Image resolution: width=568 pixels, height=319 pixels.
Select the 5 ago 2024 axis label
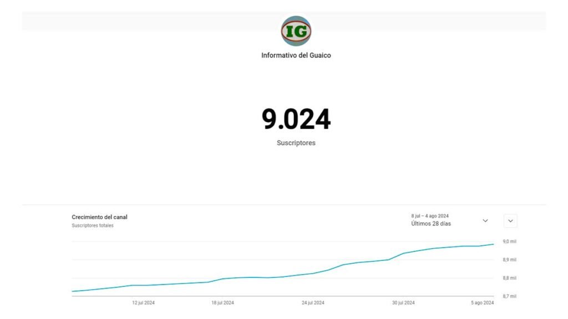(x=482, y=303)
